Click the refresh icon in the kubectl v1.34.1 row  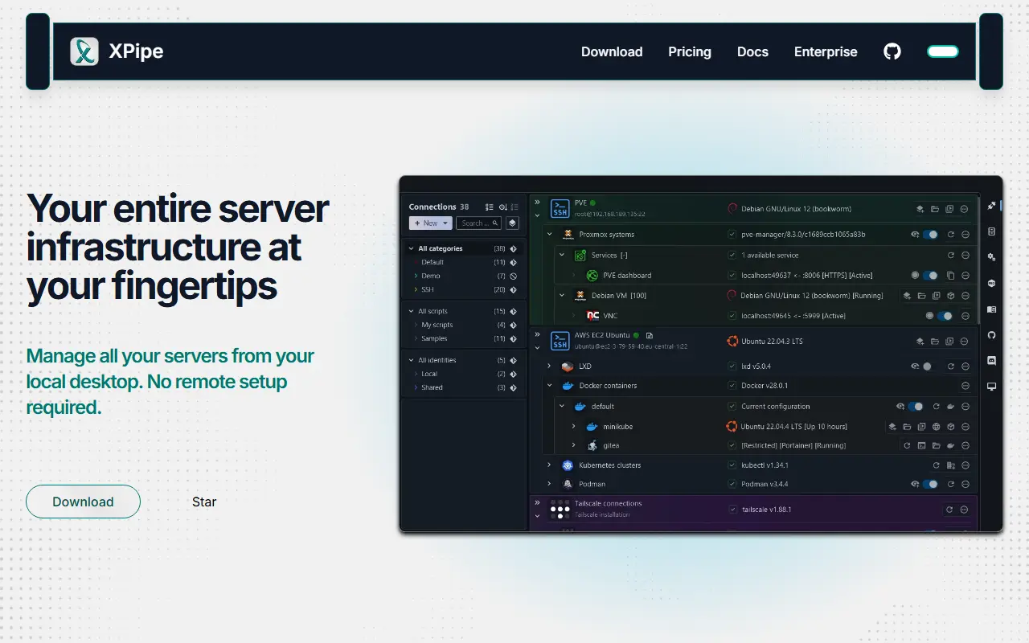(x=936, y=465)
